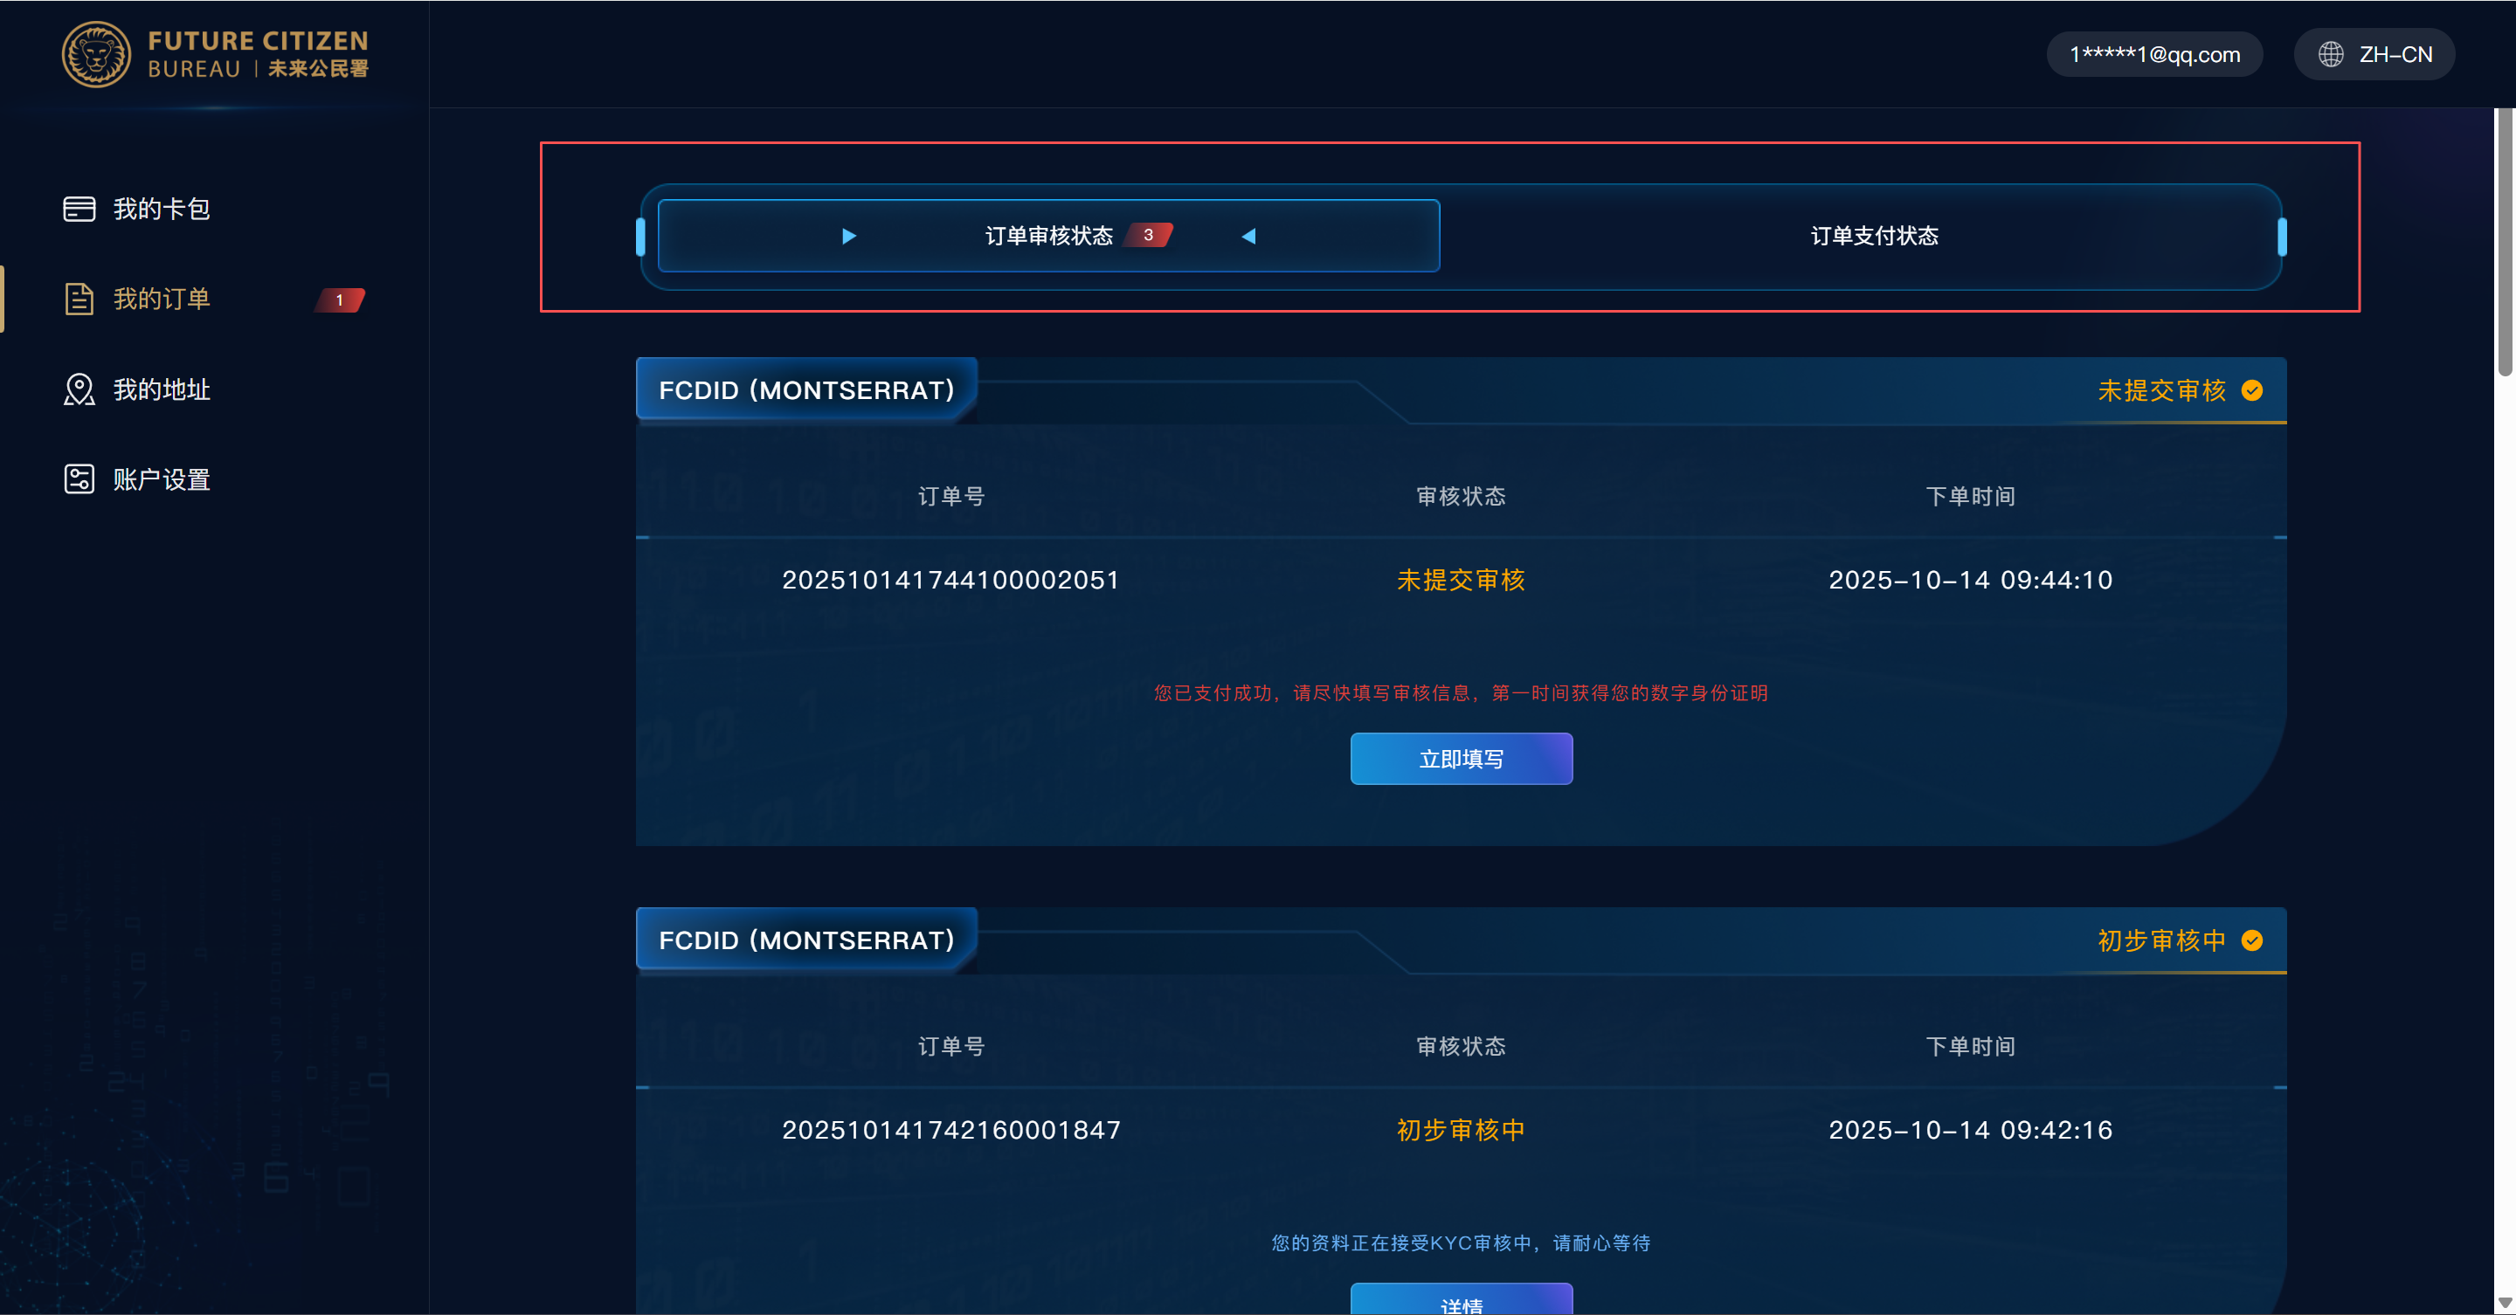Image resolution: width=2516 pixels, height=1315 pixels.
Task: Go to 账户设置 in the sidebar
Action: (x=161, y=479)
